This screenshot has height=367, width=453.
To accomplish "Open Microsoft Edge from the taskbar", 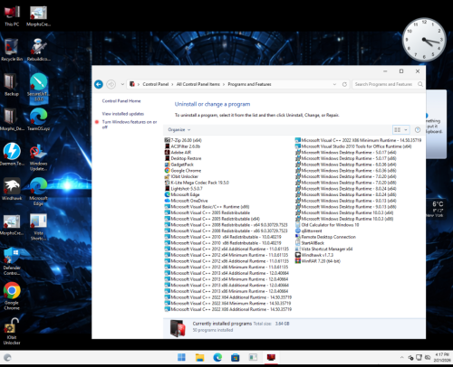I will 217,358.
